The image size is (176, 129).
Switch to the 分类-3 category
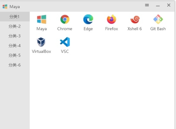tap(15, 36)
